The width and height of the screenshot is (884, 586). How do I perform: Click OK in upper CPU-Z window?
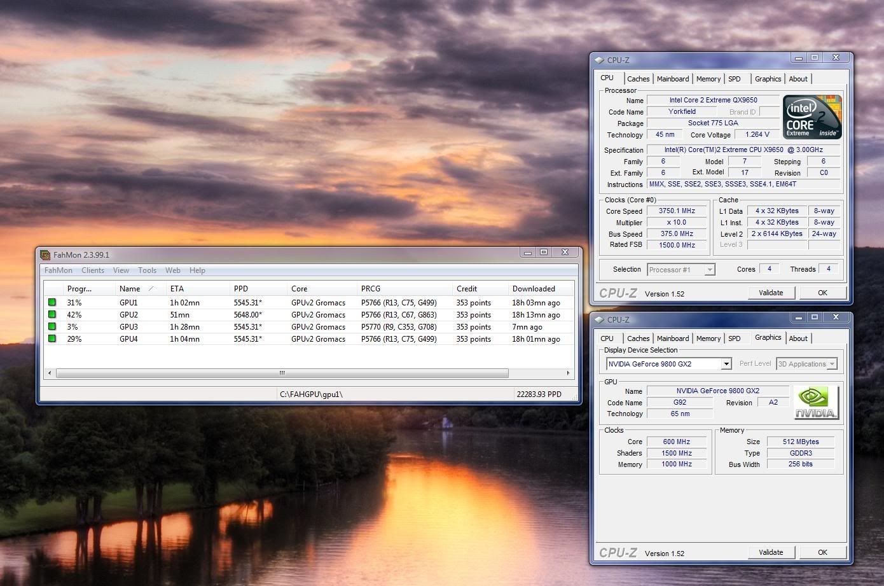tap(822, 293)
